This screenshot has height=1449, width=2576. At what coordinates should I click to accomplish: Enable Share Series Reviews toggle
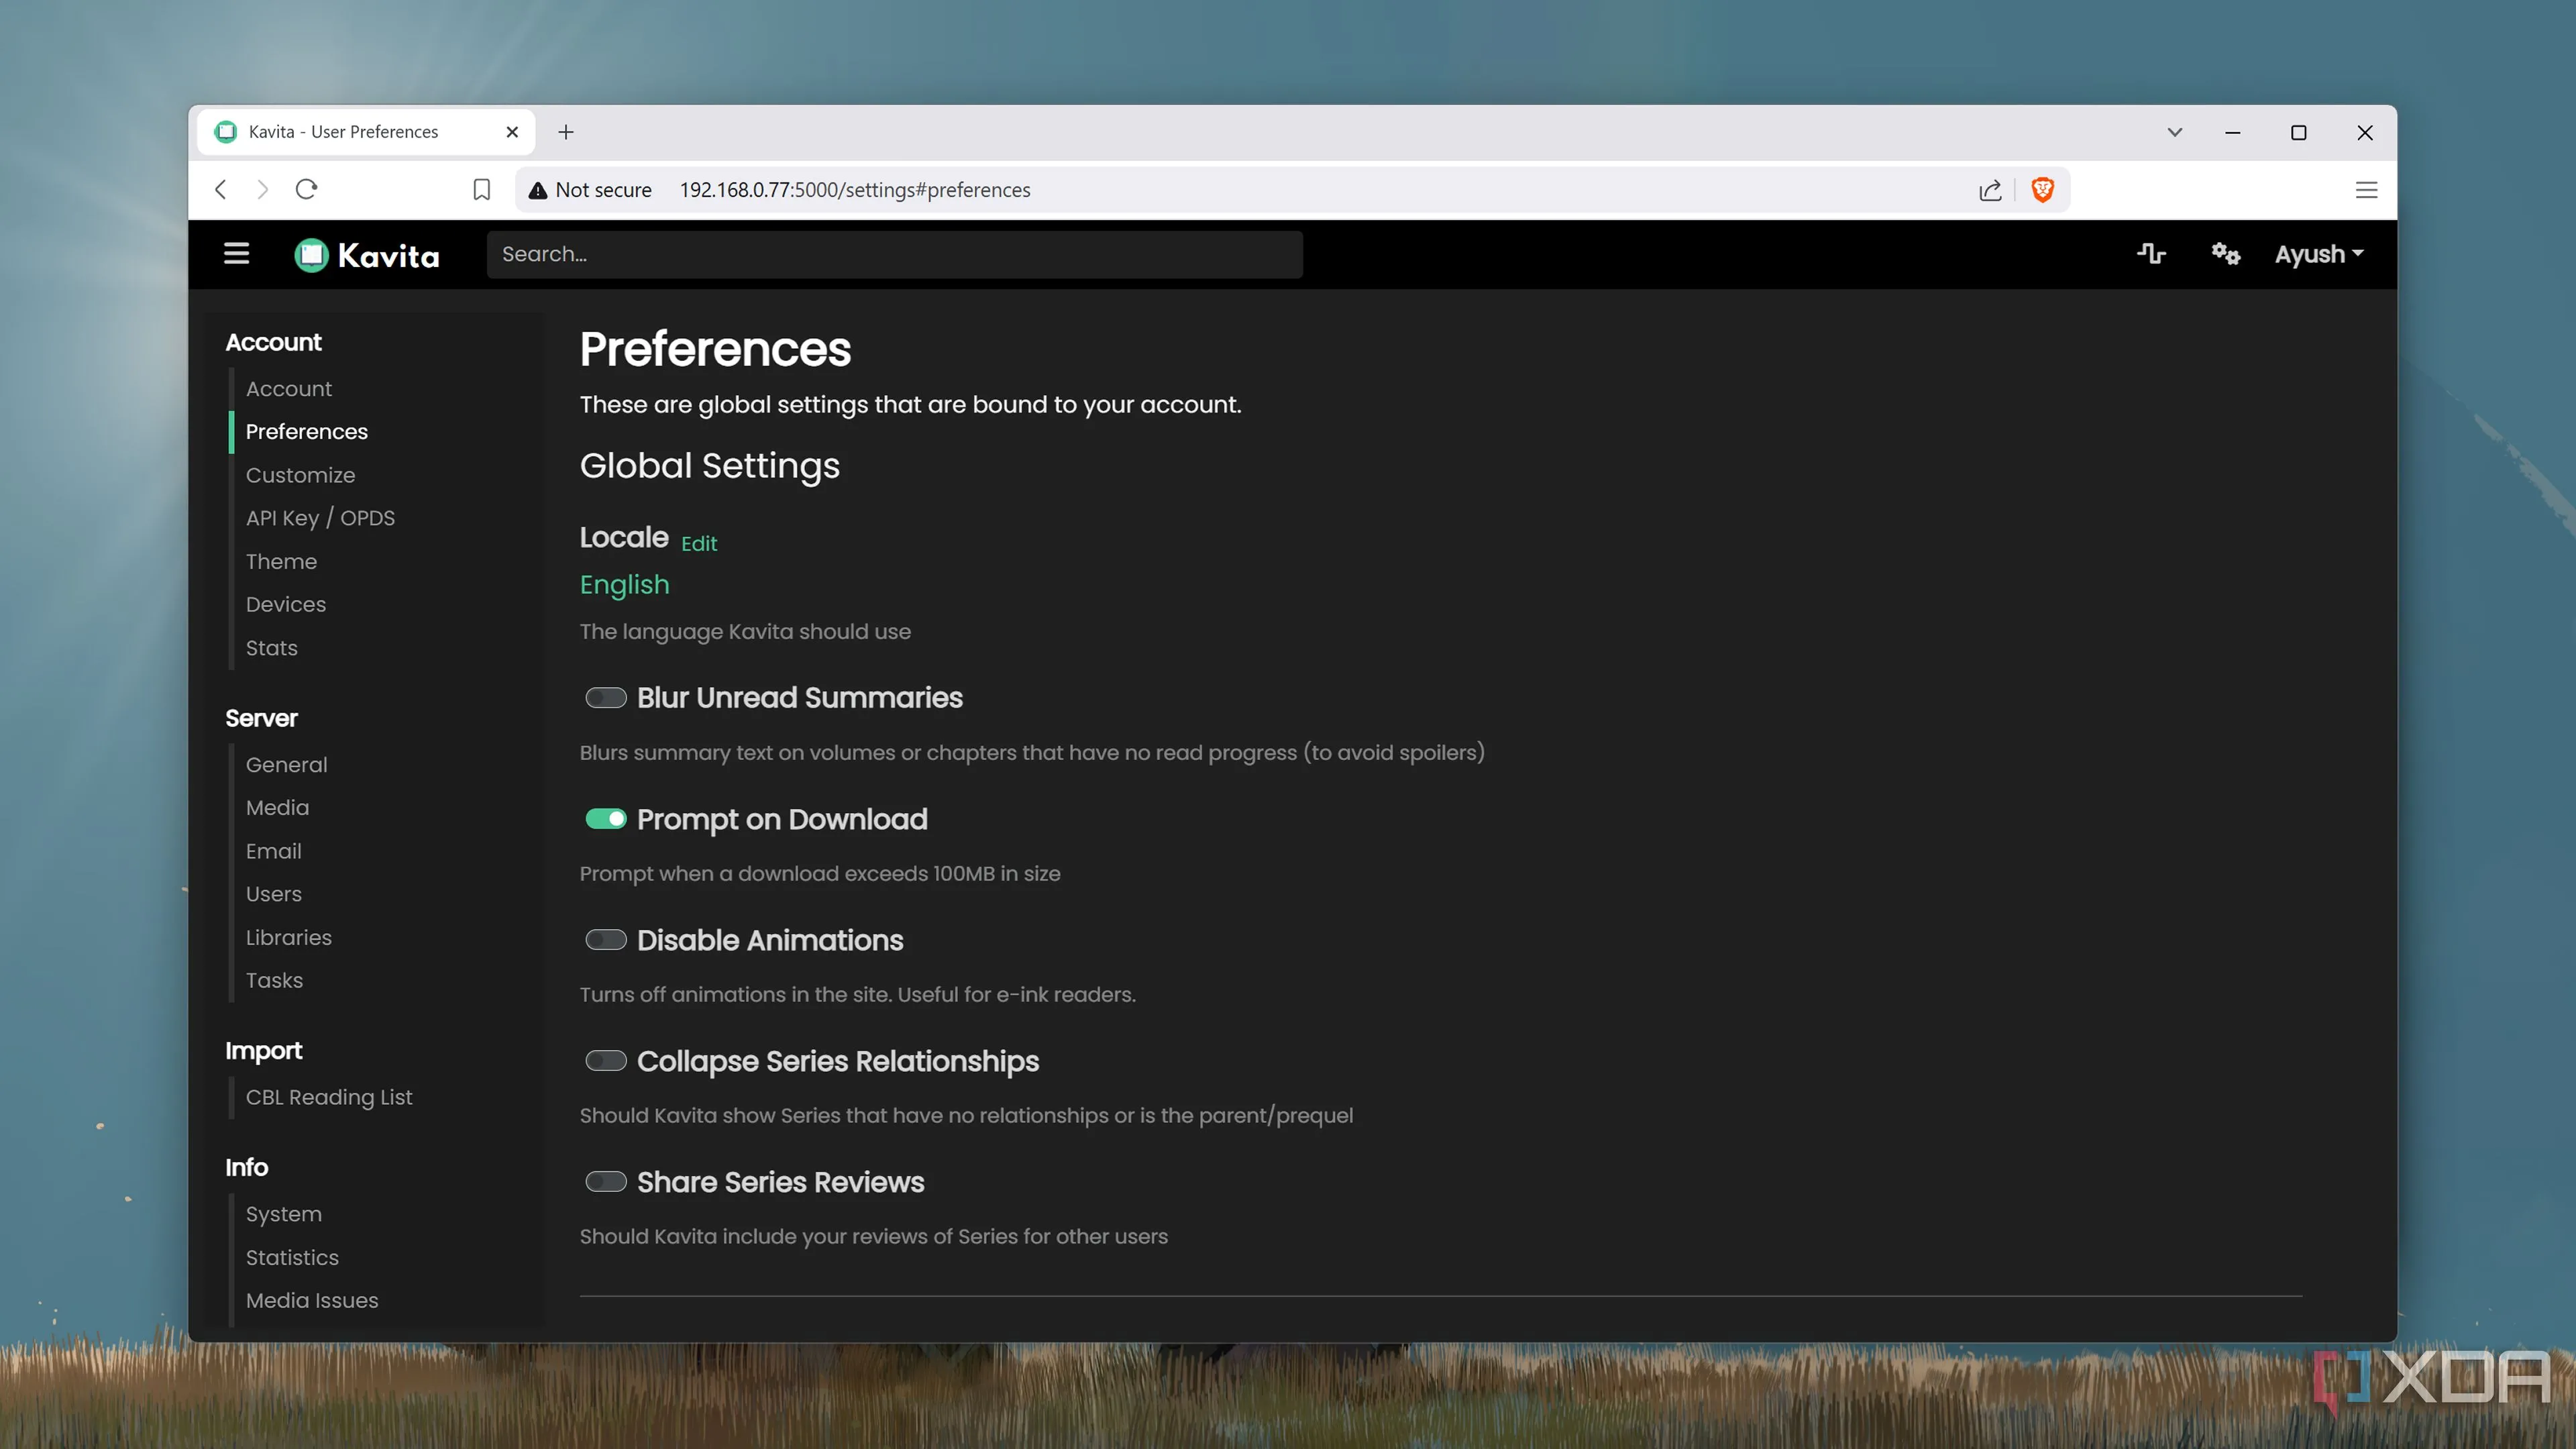606,1182
